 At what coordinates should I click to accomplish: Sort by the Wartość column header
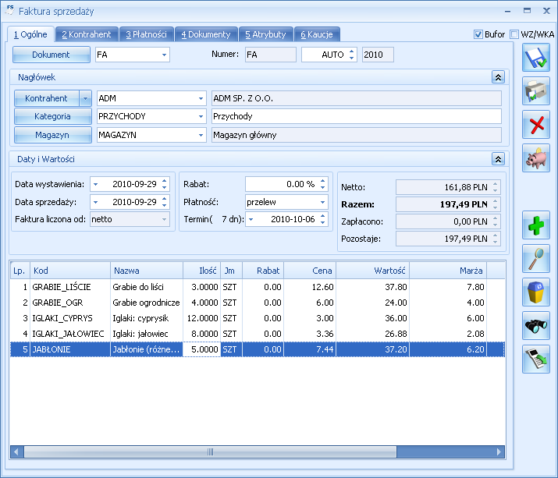coord(373,271)
